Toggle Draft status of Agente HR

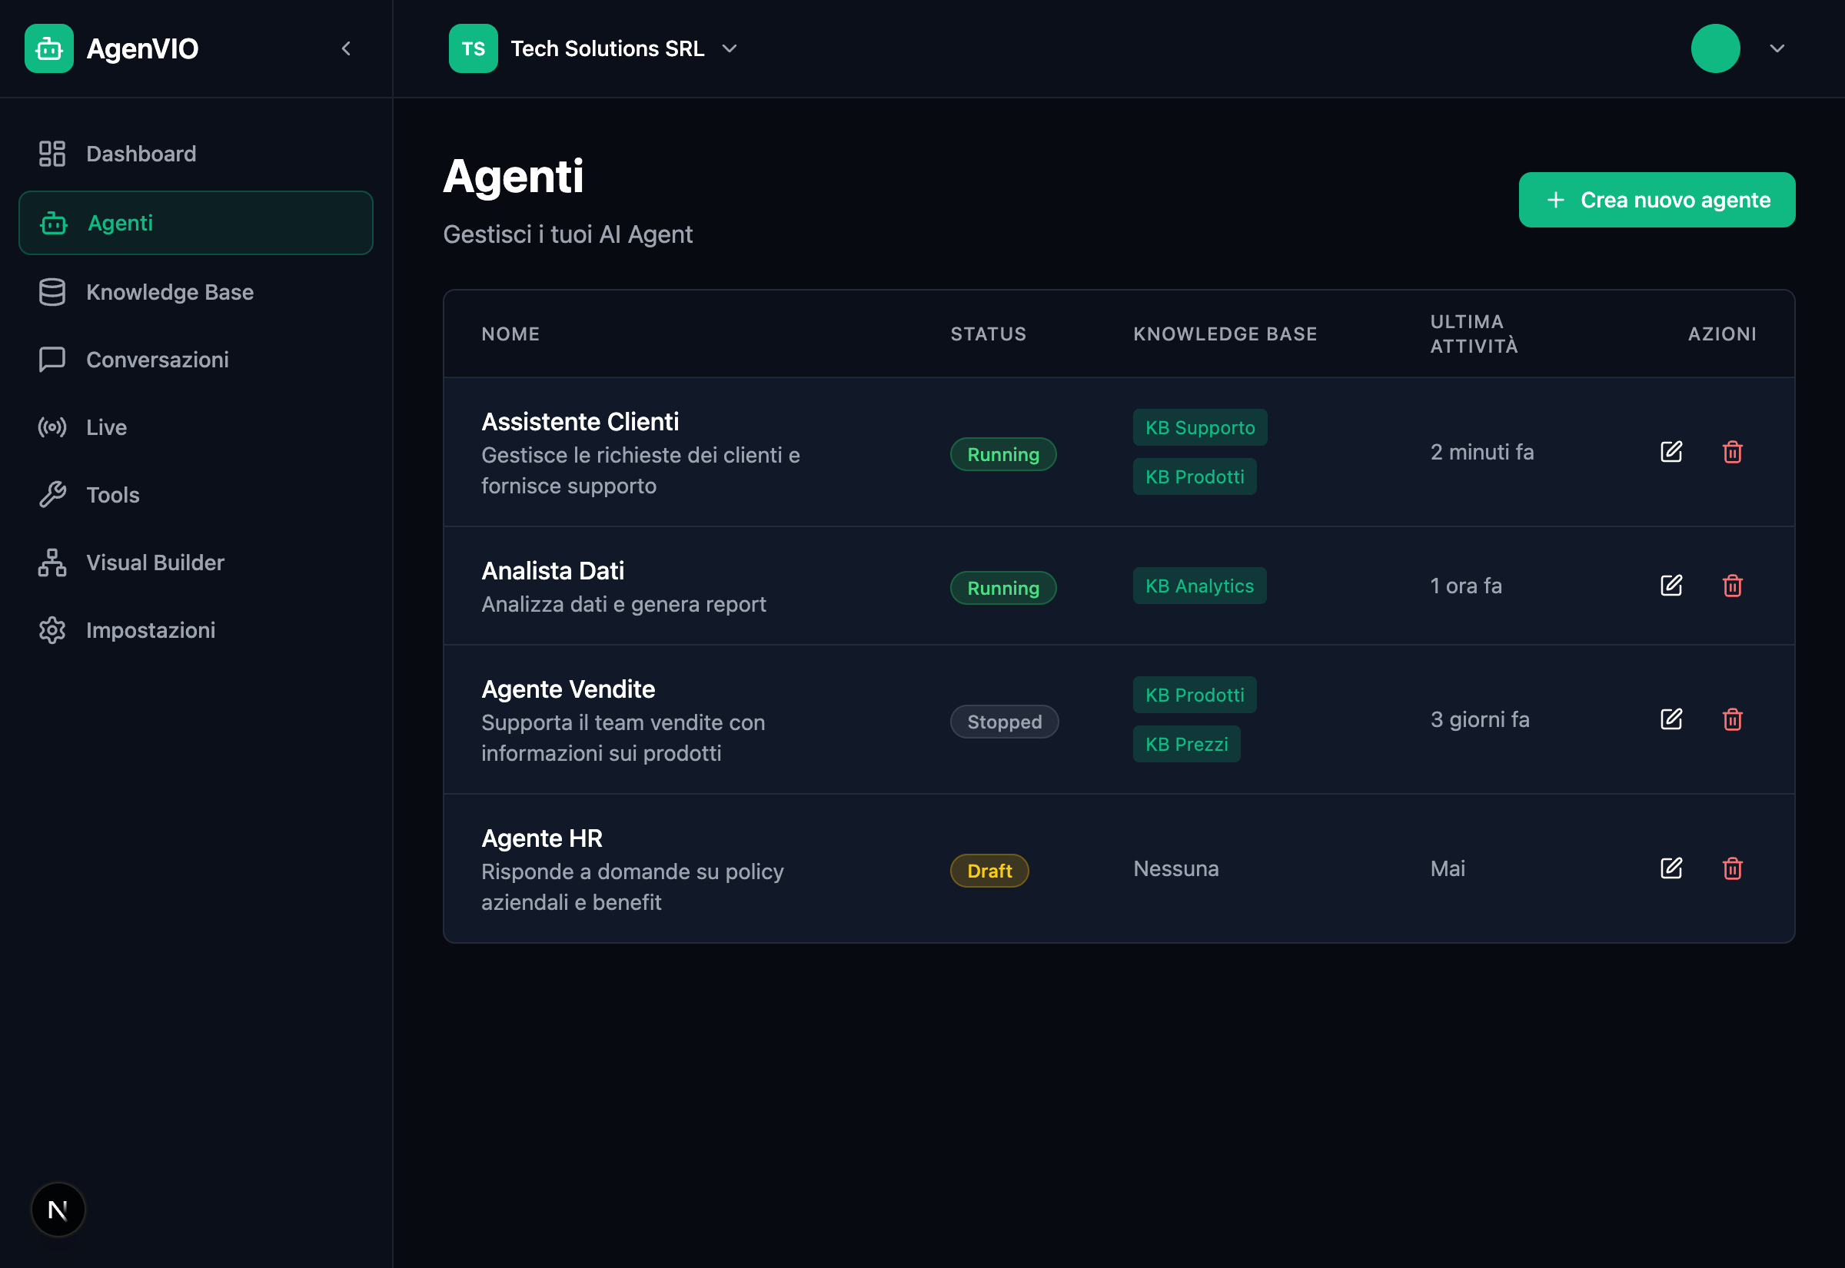tap(989, 870)
